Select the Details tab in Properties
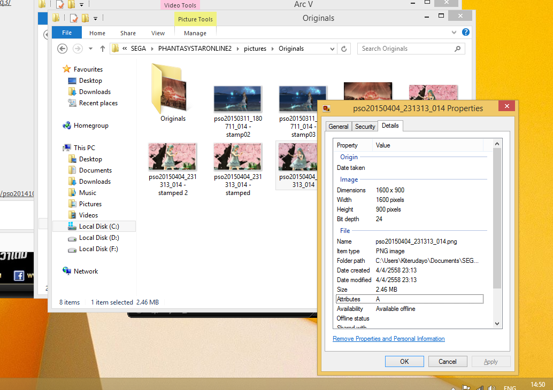This screenshot has width=553, height=390. tap(390, 126)
